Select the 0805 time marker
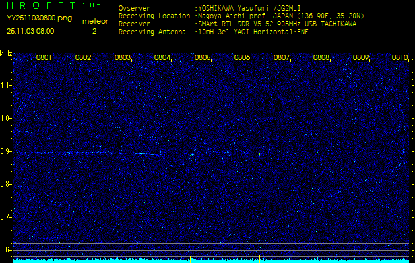This screenshot has width=415, height=263. 202,58
